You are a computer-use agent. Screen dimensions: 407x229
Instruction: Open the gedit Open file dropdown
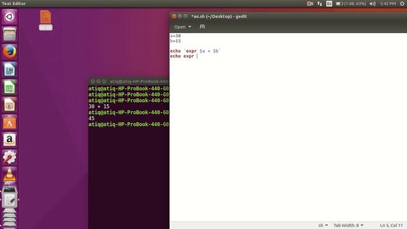click(x=183, y=27)
